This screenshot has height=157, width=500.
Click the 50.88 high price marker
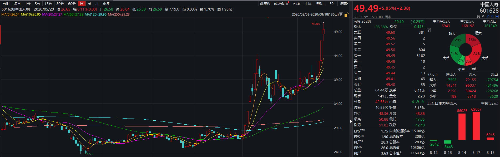tap(316, 24)
